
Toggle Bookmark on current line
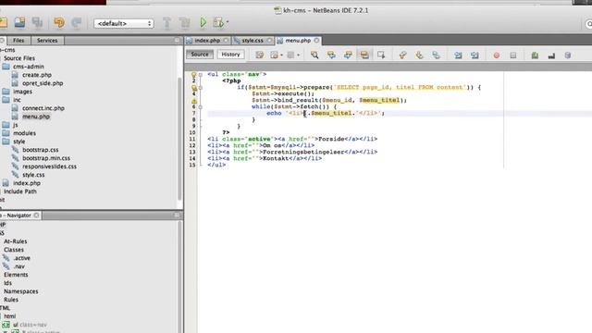pos(436,55)
